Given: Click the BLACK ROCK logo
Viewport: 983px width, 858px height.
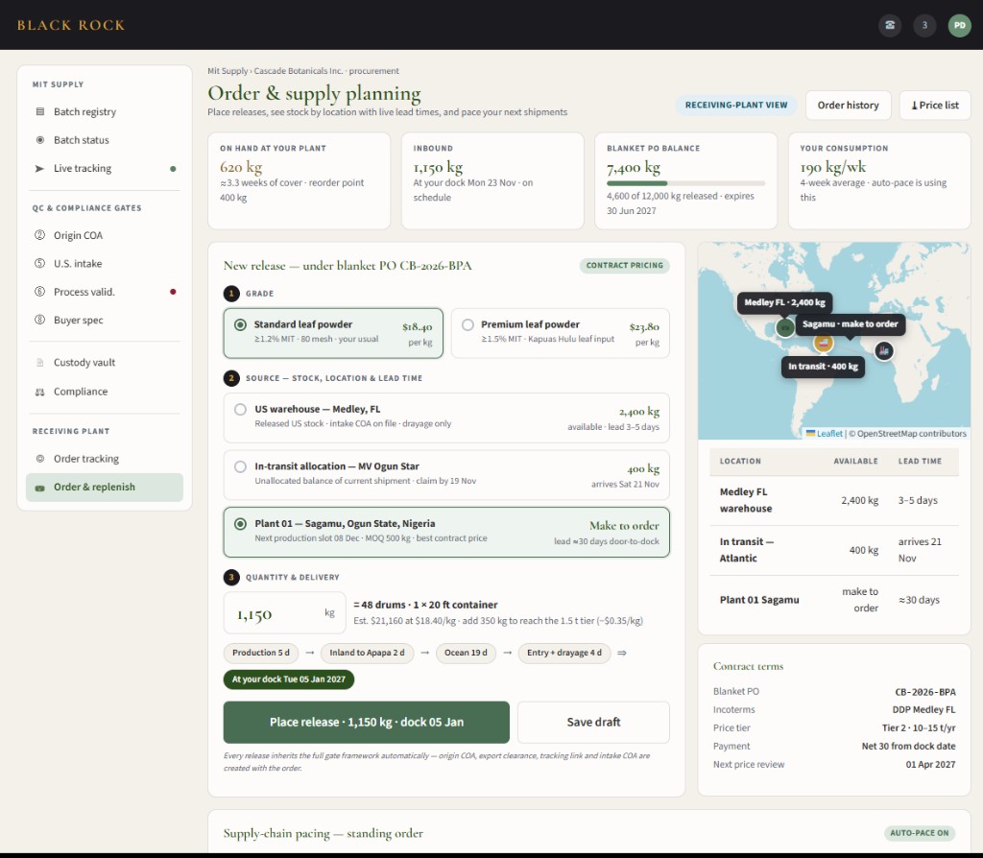Looking at the screenshot, I should [x=71, y=26].
